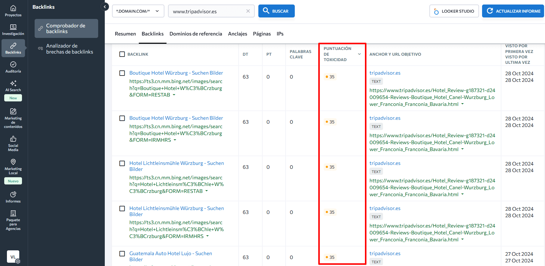Expand second row target URL arrow
The height and width of the screenshot is (266, 545).
[462, 149]
